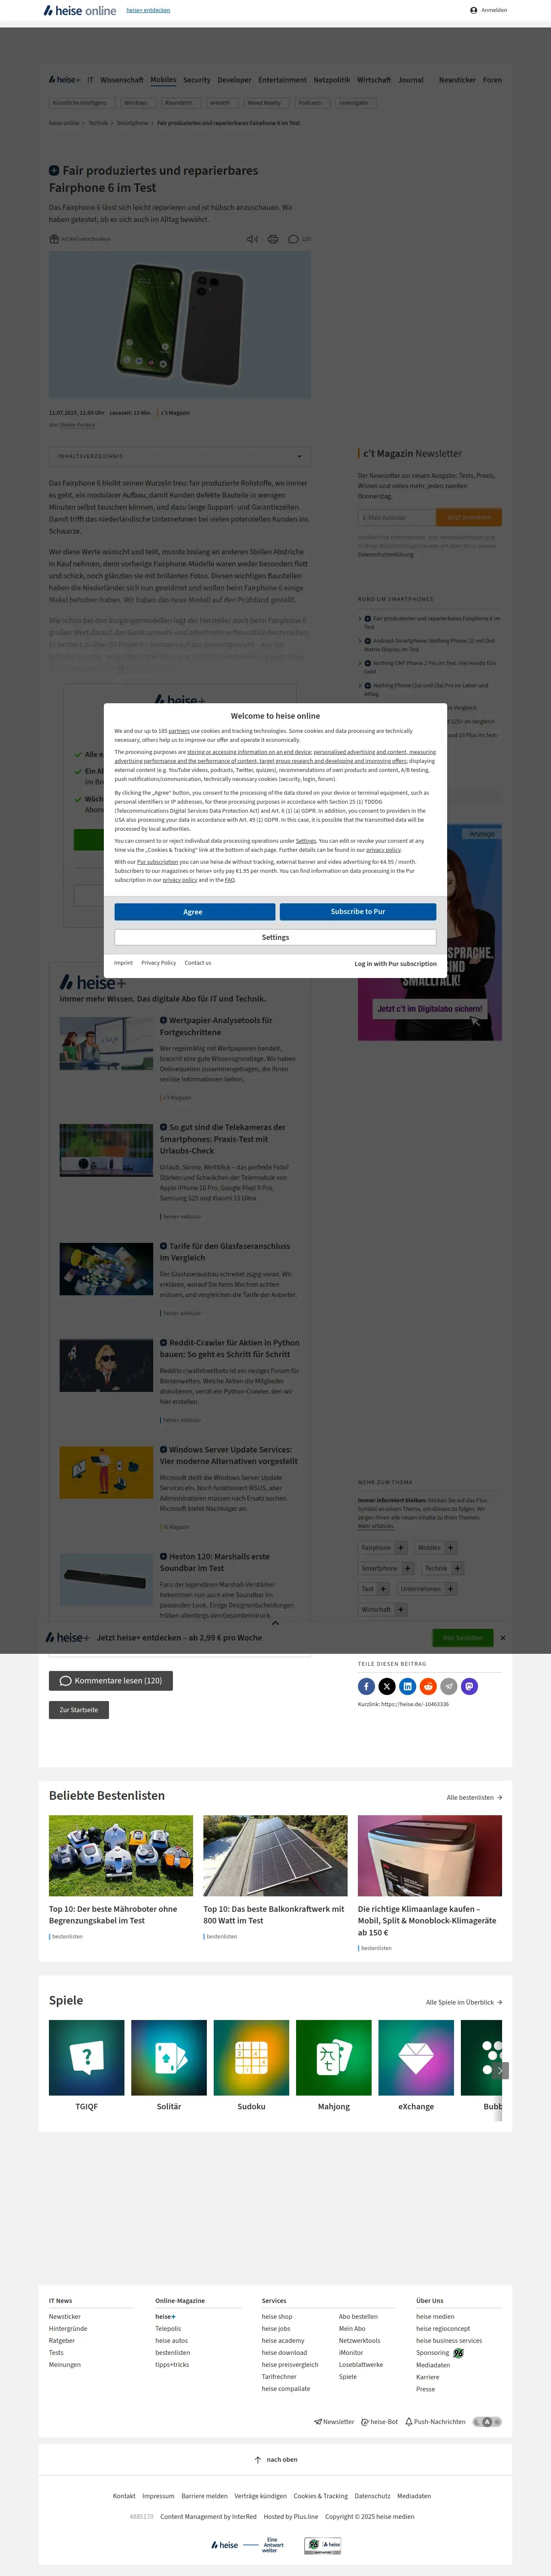The height and width of the screenshot is (2576, 551).
Task: Close the heise+ promotion bar with the X
Action: (x=503, y=1638)
